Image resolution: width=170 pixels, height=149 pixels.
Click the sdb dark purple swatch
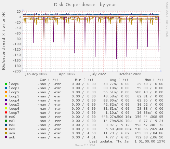click(x=6, y=137)
